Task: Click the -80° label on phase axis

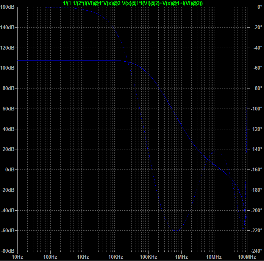Action: [x=258, y=88]
